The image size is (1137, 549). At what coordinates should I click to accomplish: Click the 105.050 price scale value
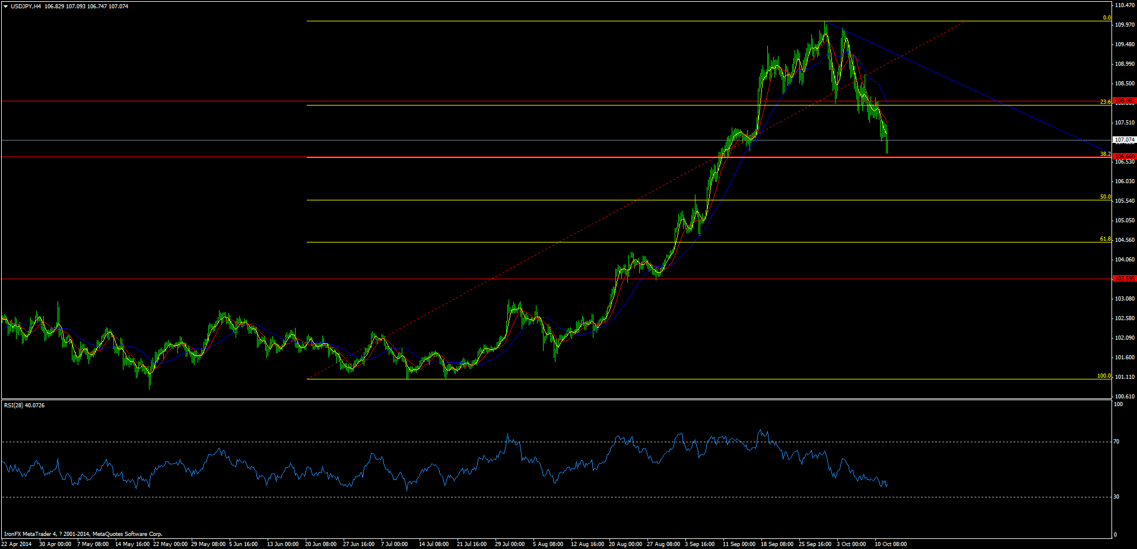[x=1125, y=221]
